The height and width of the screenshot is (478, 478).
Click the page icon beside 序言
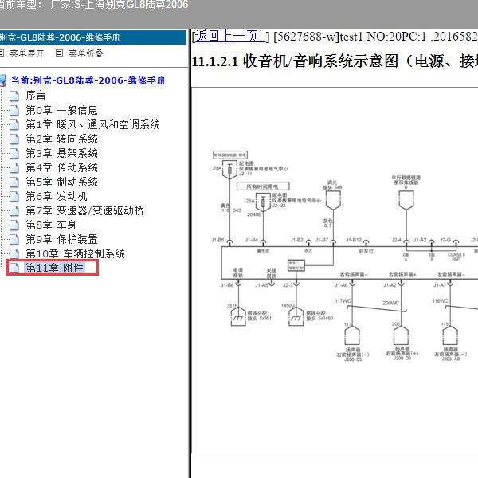[14, 96]
